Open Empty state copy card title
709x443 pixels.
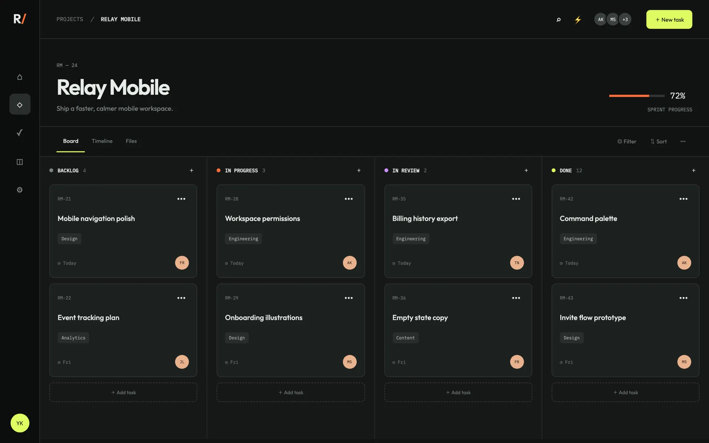point(420,317)
